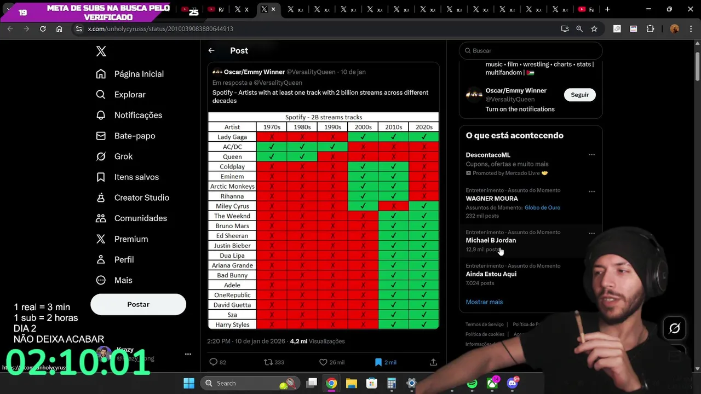Bookmark this page with the star icon
Viewport: 701px width, 394px height.
[x=594, y=29]
